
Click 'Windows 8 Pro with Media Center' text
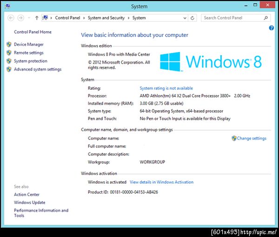[x=119, y=54]
